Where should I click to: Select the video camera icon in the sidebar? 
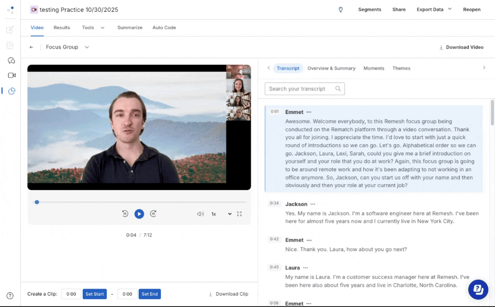11,75
